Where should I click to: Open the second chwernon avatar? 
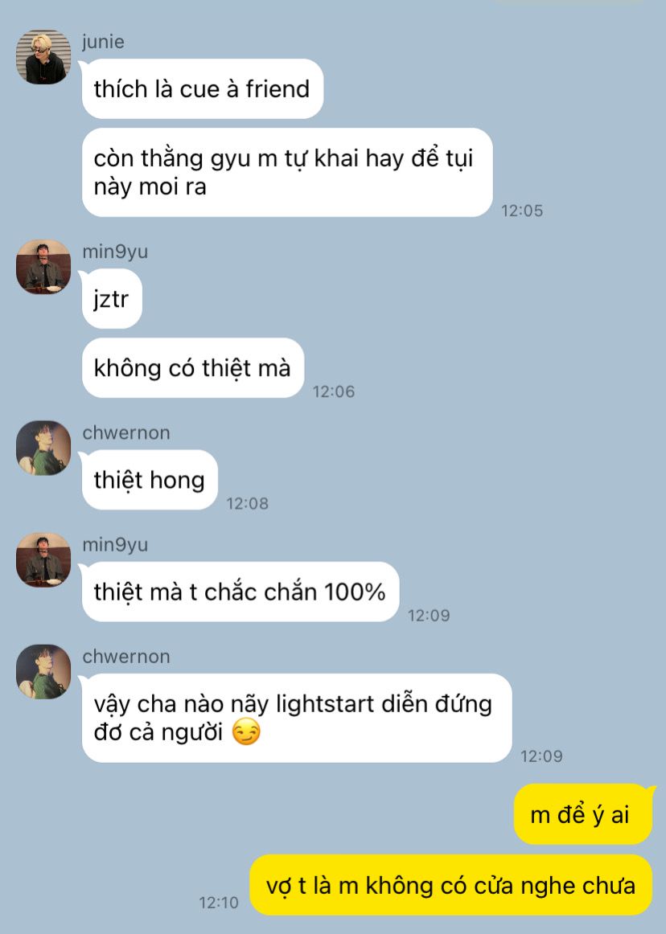pyautogui.click(x=43, y=672)
